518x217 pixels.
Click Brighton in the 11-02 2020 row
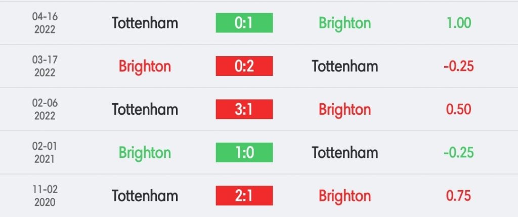tap(344, 196)
